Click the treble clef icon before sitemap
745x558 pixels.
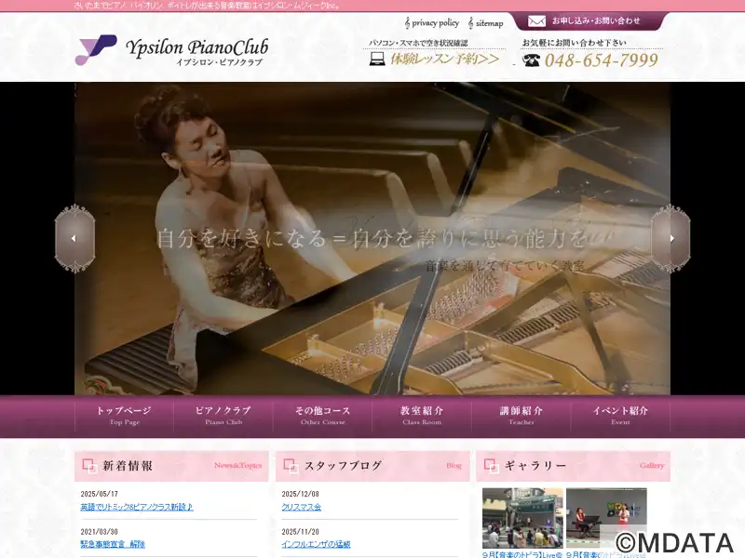(470, 22)
